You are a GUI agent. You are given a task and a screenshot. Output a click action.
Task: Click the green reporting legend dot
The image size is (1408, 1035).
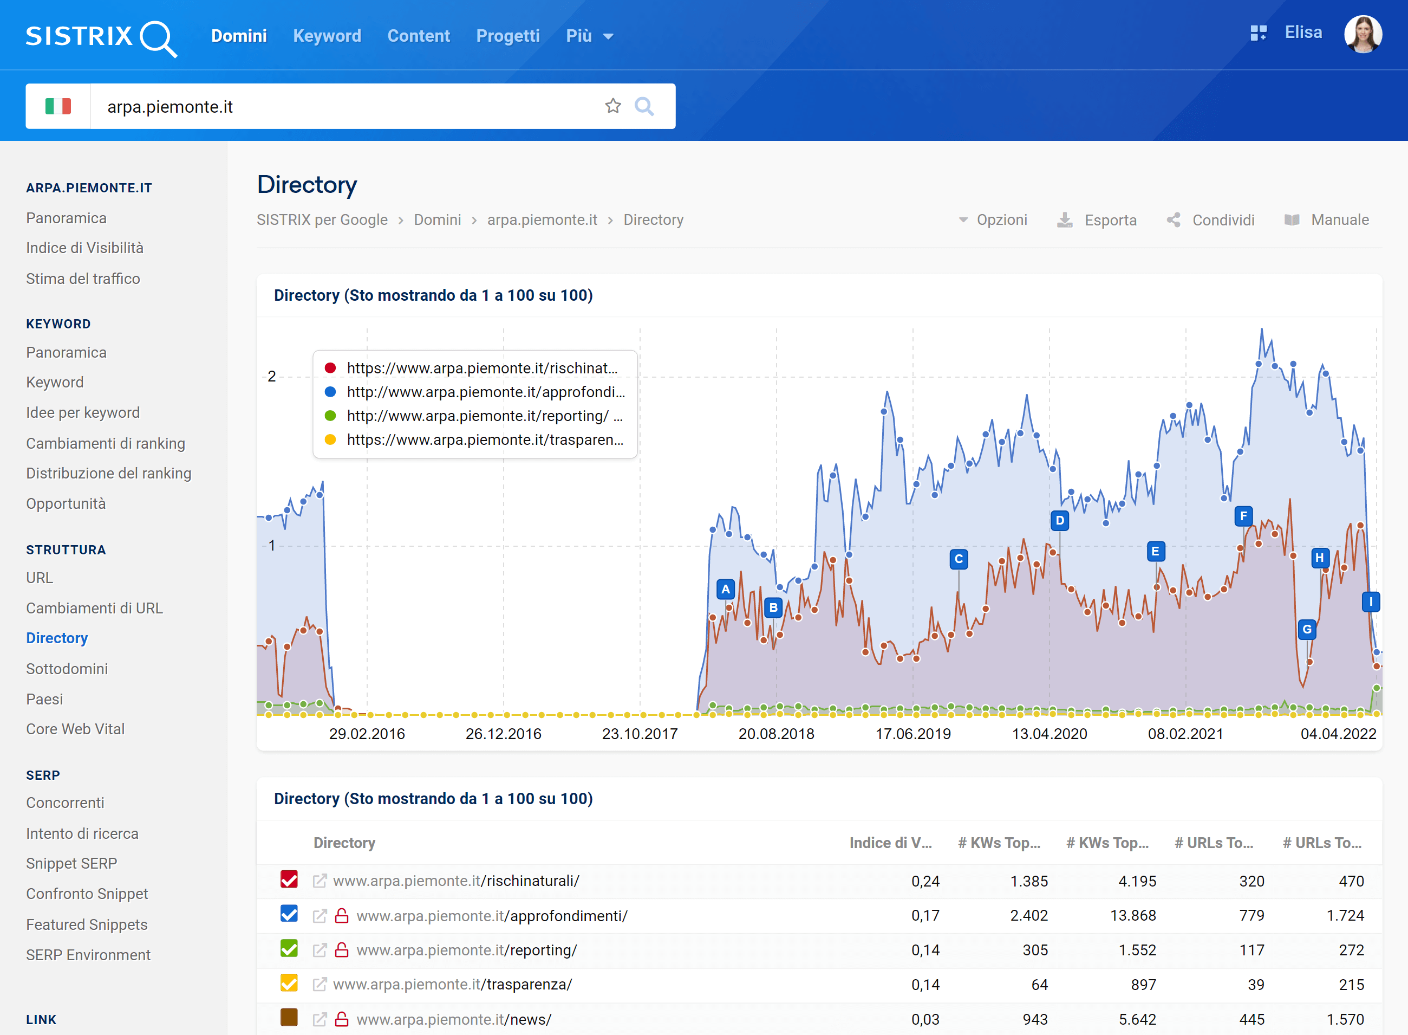click(x=330, y=416)
